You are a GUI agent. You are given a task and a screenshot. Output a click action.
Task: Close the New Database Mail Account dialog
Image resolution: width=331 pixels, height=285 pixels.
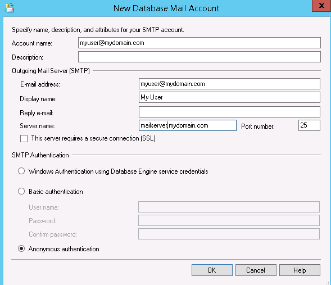point(321,6)
